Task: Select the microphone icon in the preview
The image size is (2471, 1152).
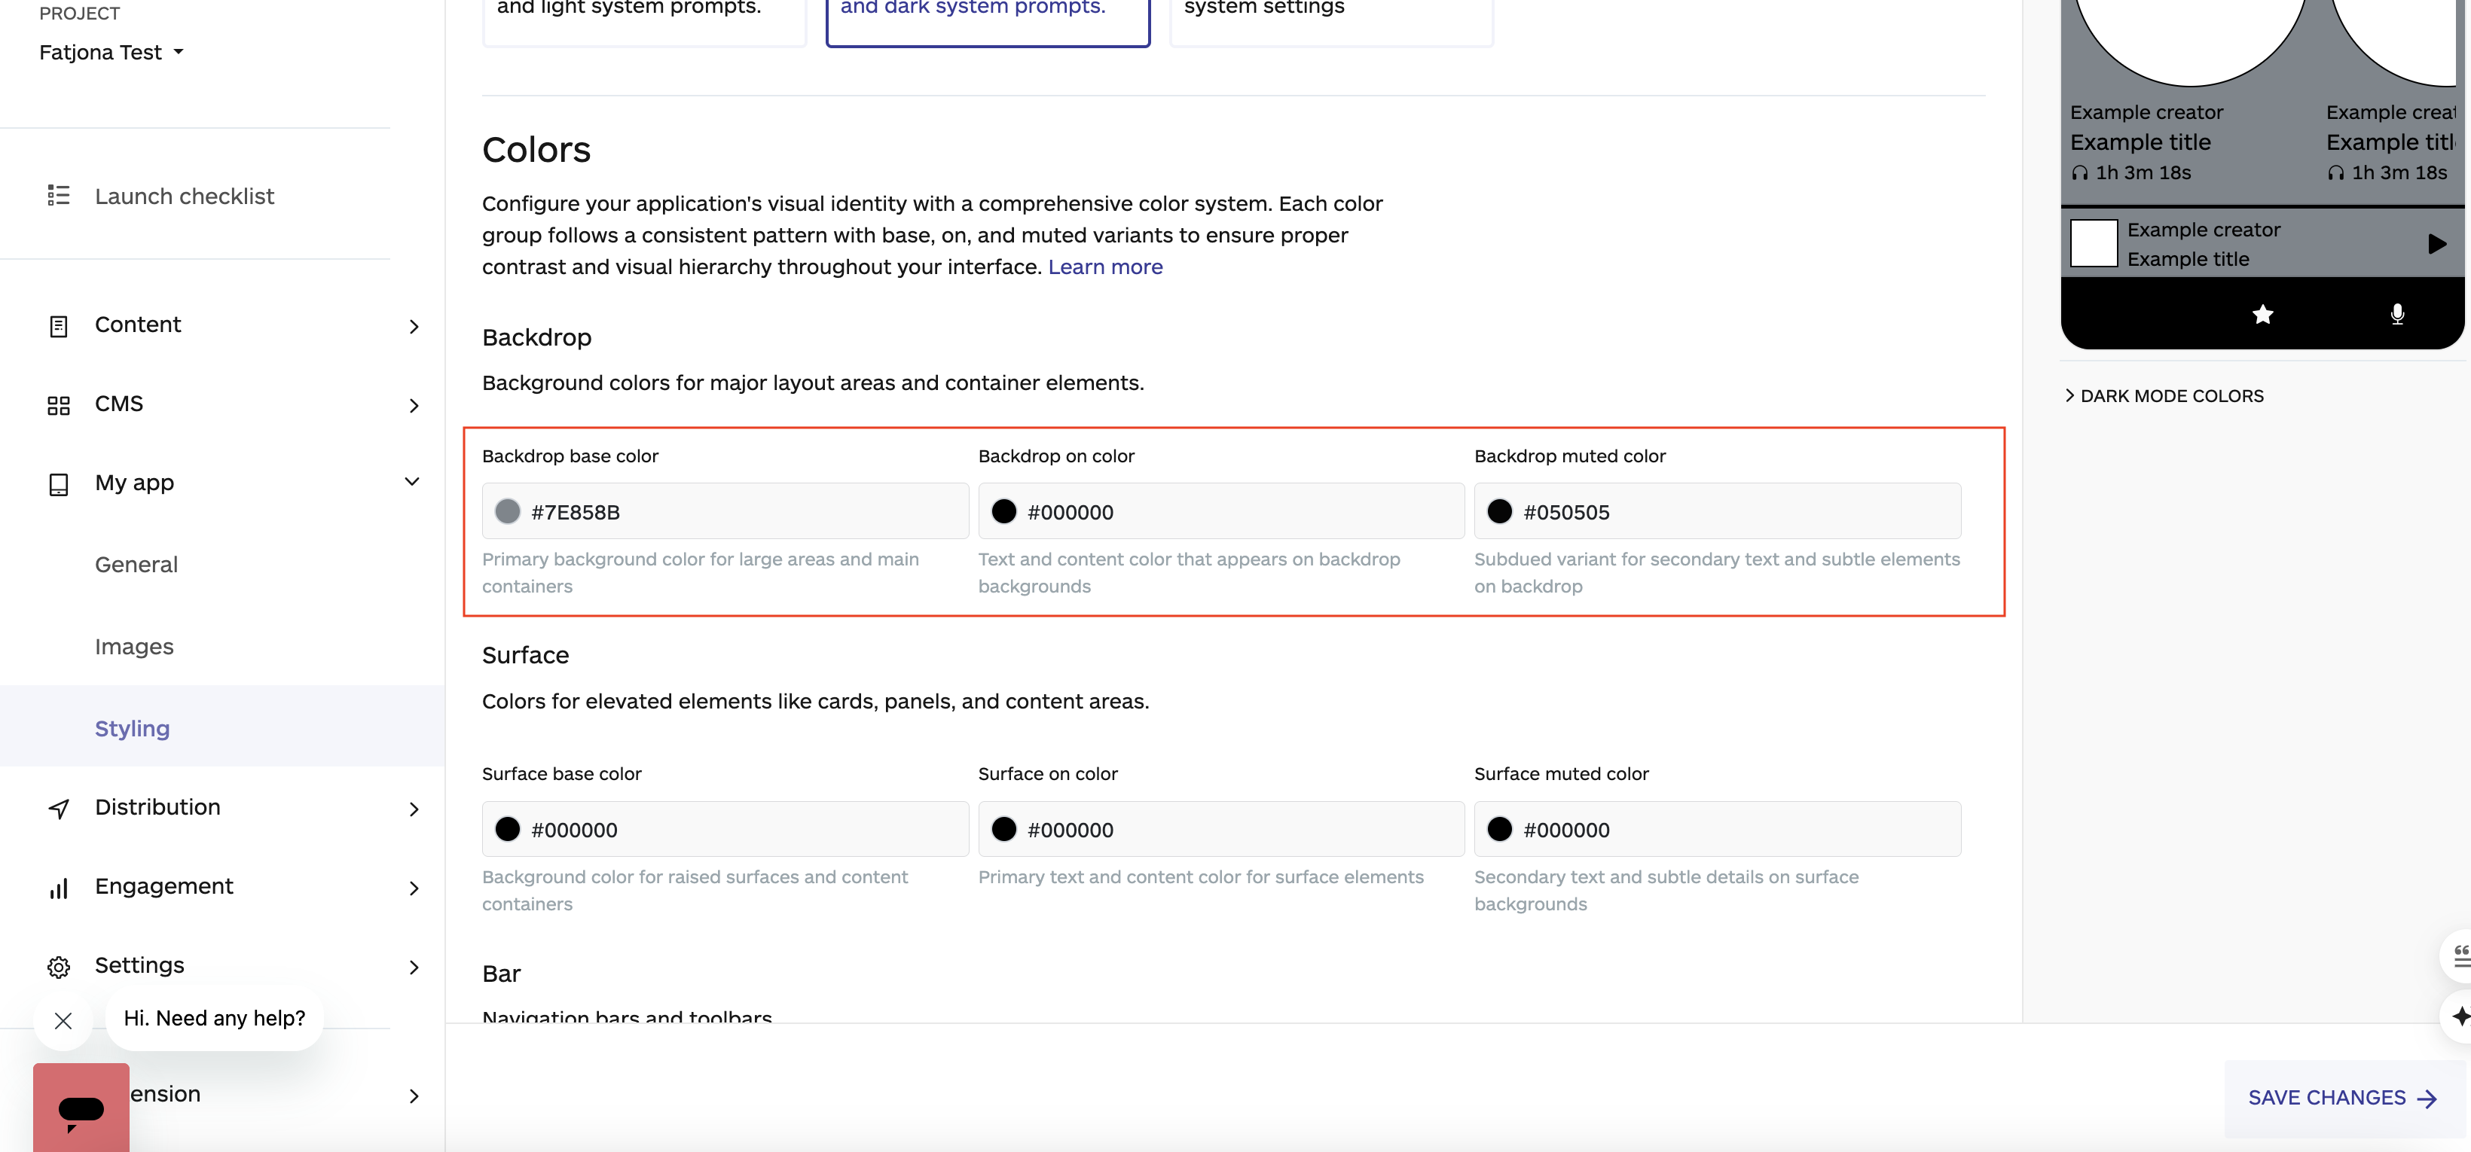Action: [x=2396, y=315]
